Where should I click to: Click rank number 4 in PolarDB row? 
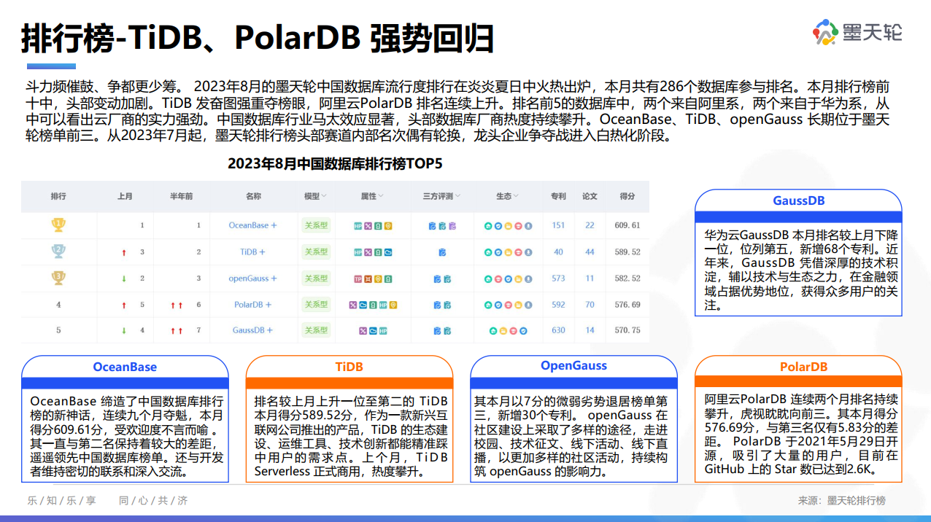(58, 305)
